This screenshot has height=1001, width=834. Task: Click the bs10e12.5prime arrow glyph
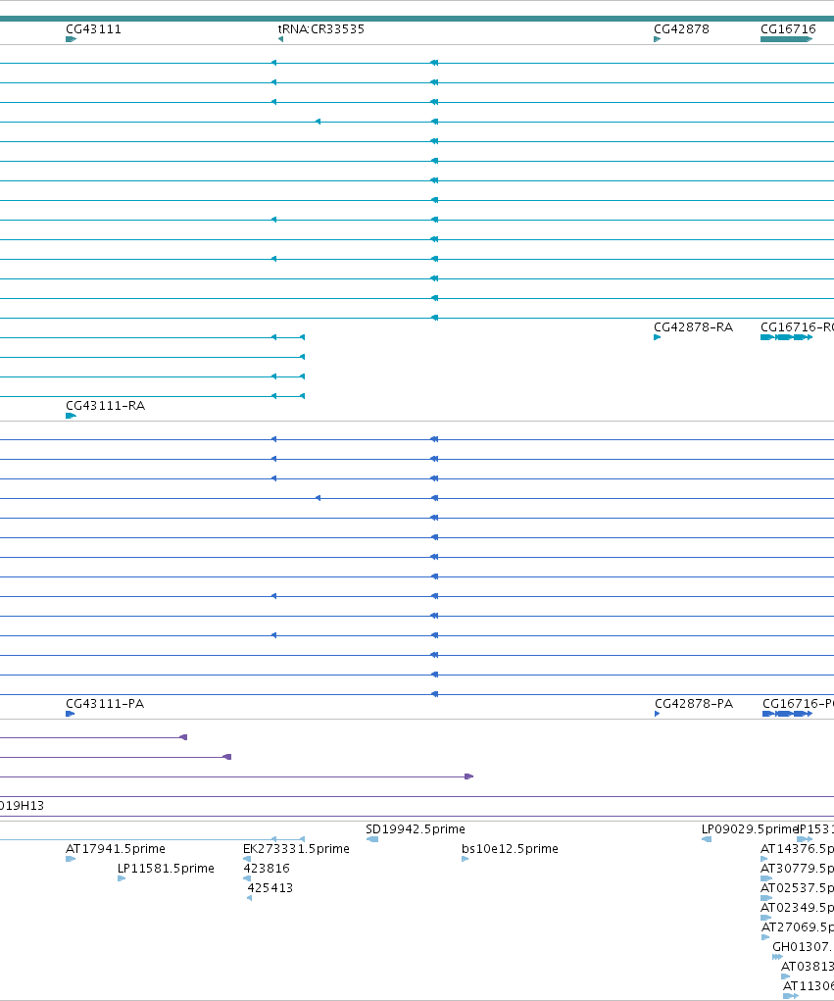pos(466,859)
